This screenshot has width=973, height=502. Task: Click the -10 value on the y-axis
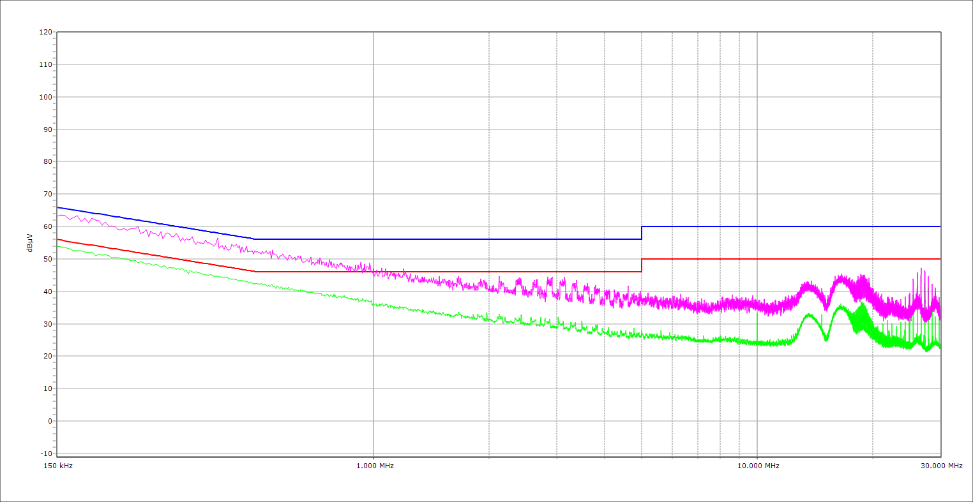[x=45, y=454]
